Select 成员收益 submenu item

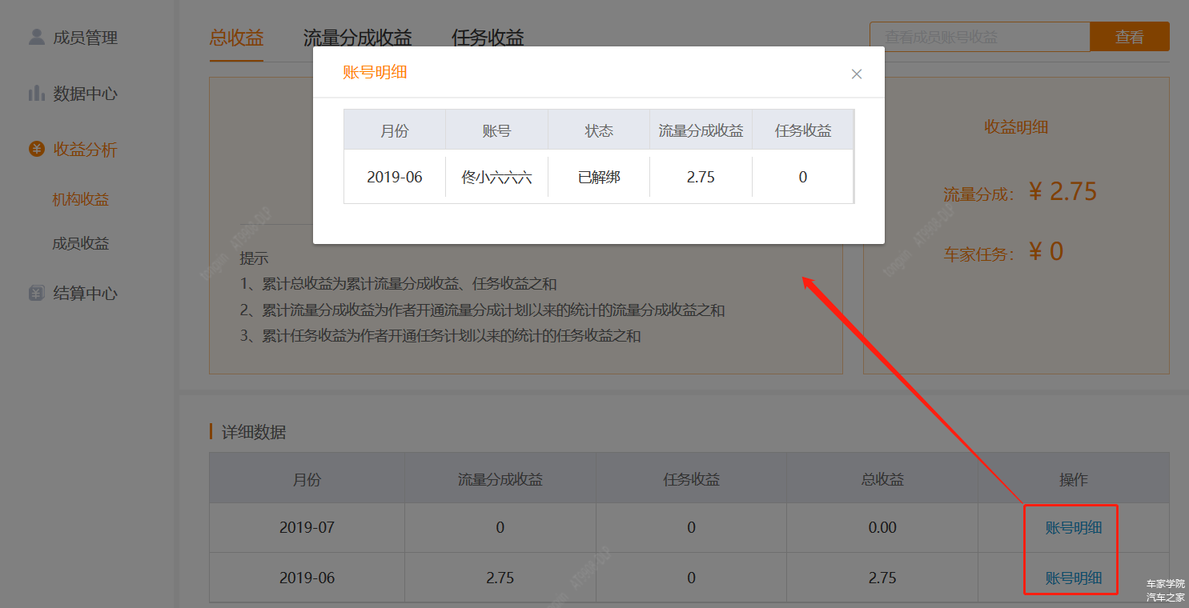pos(81,244)
